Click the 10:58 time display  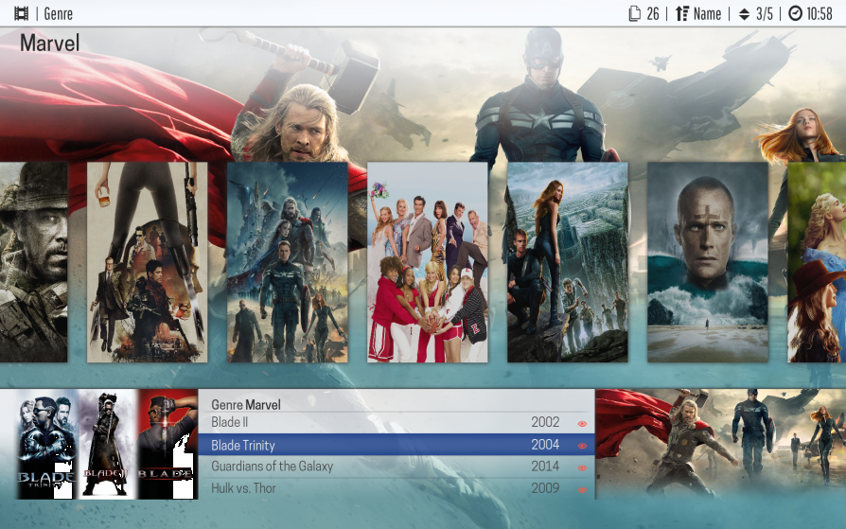tap(820, 13)
